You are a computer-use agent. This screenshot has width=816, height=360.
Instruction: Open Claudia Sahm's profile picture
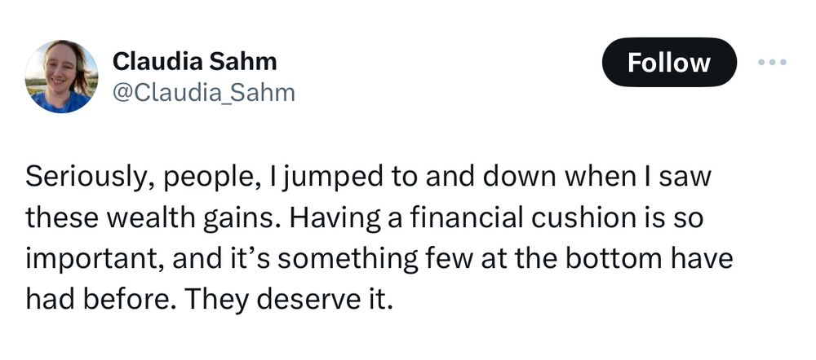[61, 77]
